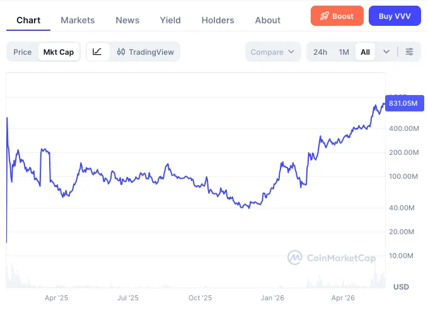The width and height of the screenshot is (428, 311).
Task: Go to the News tab
Action: pos(127,20)
